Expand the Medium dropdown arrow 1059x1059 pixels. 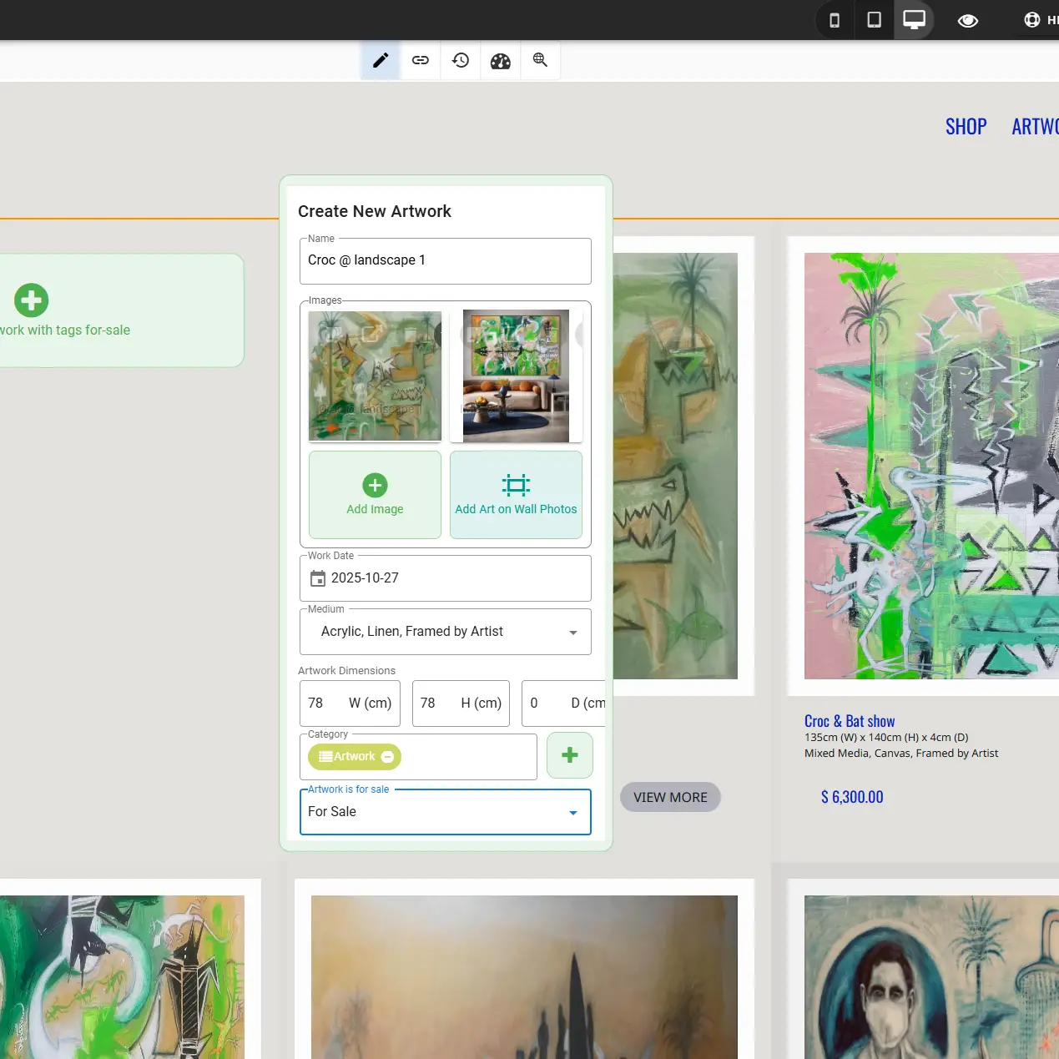[573, 633]
